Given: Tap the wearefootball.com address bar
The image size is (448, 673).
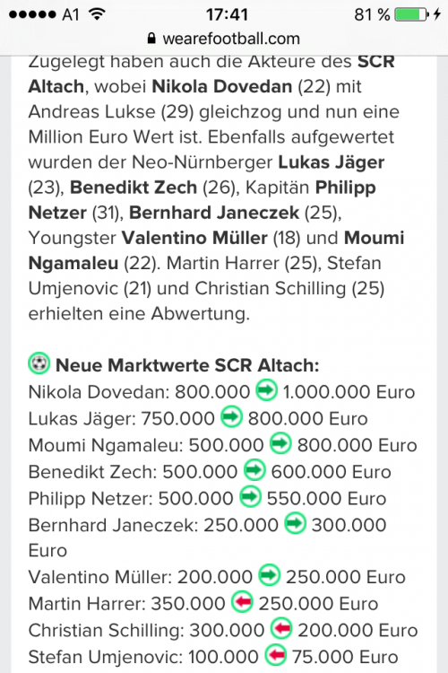Looking at the screenshot, I should tap(224, 39).
